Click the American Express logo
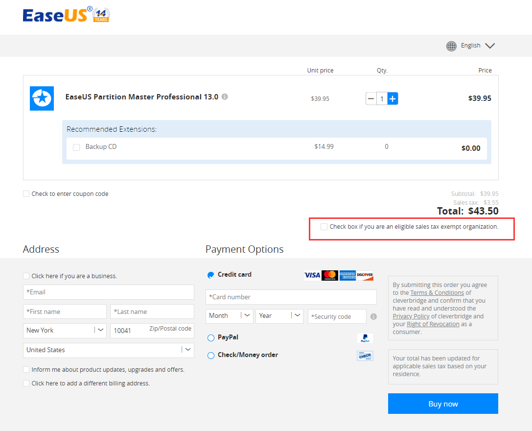The width and height of the screenshot is (532, 431). pos(347,275)
